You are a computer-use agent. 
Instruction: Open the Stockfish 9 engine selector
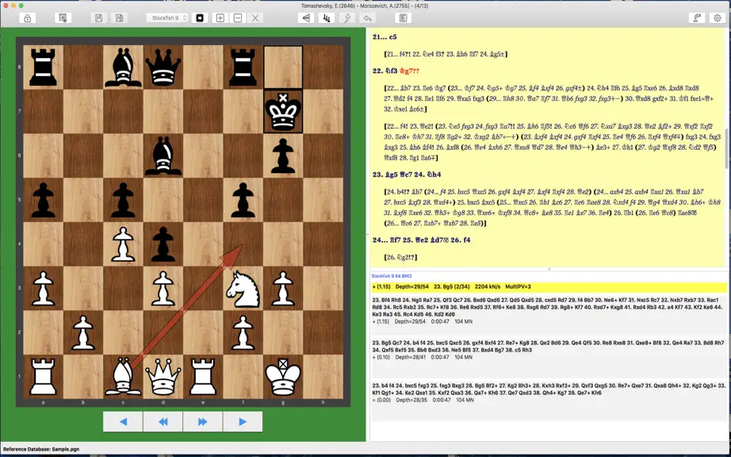point(167,18)
